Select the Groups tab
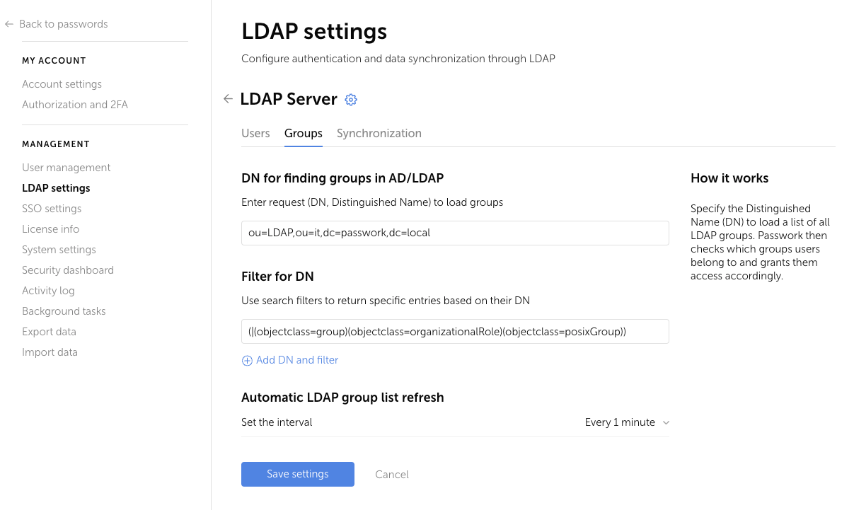 303,133
